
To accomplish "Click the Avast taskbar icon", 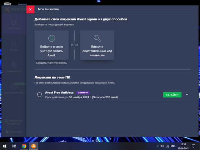I will coord(33,146).
